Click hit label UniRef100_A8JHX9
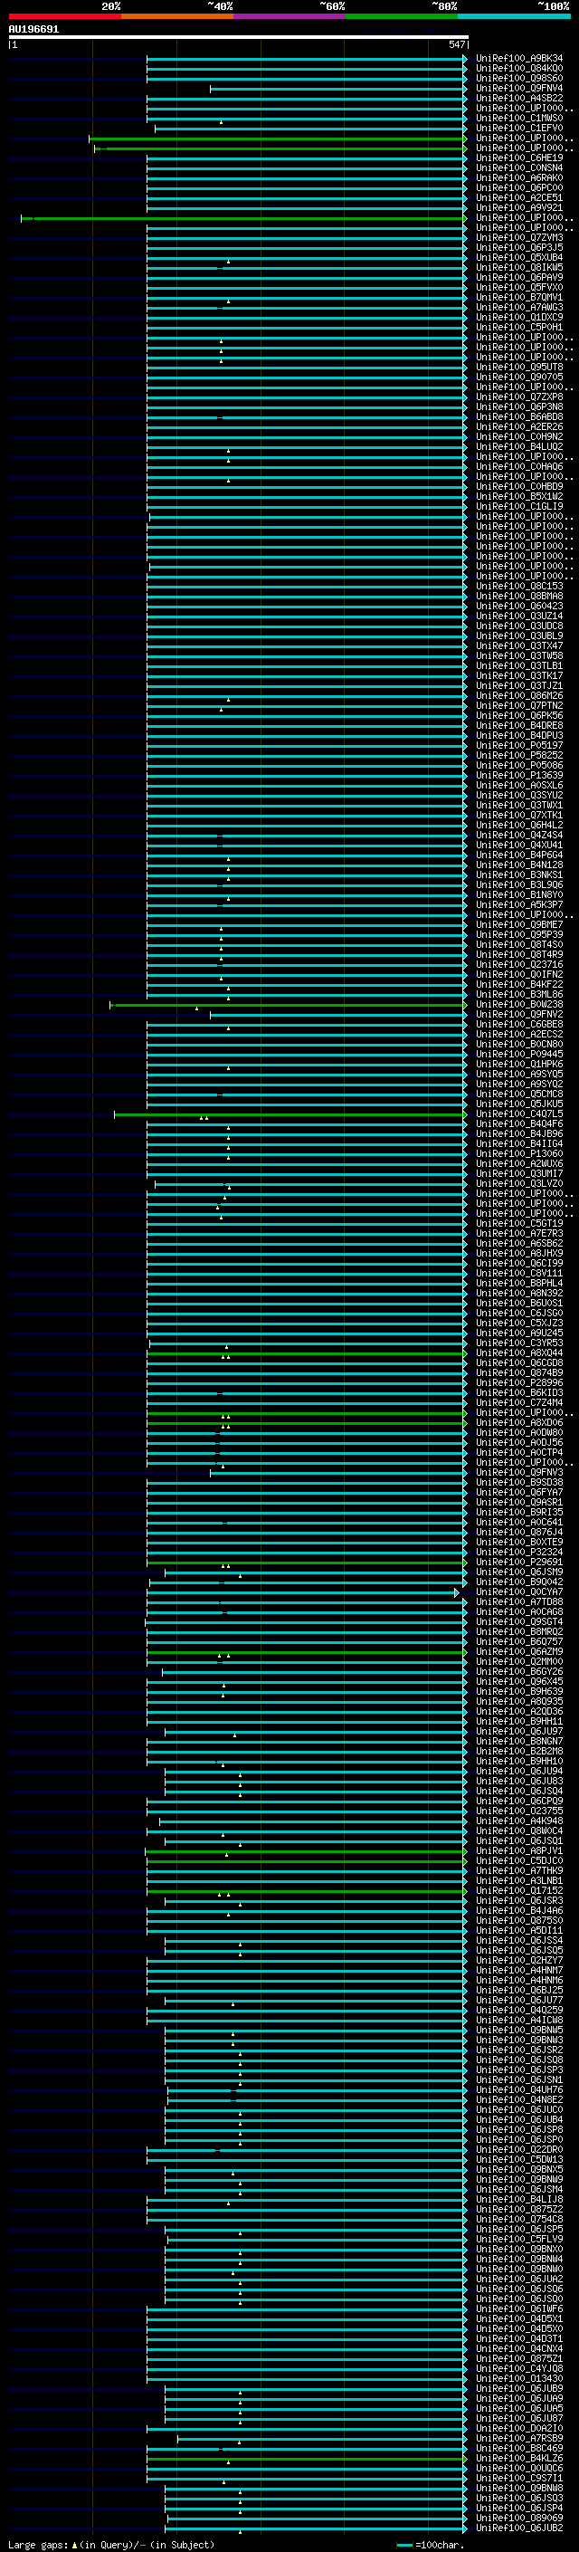Viewport: 579px width, 2552px height. point(519,1253)
